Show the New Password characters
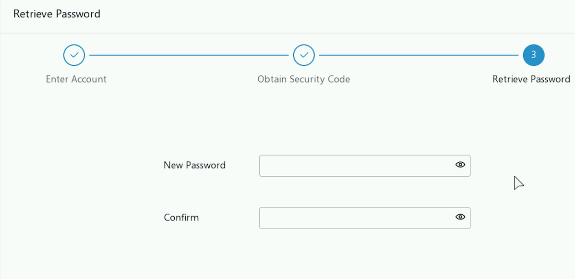The width and height of the screenshot is (576, 279). pos(460,165)
